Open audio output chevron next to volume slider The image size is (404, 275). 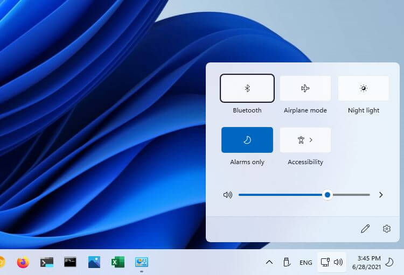[x=381, y=195]
